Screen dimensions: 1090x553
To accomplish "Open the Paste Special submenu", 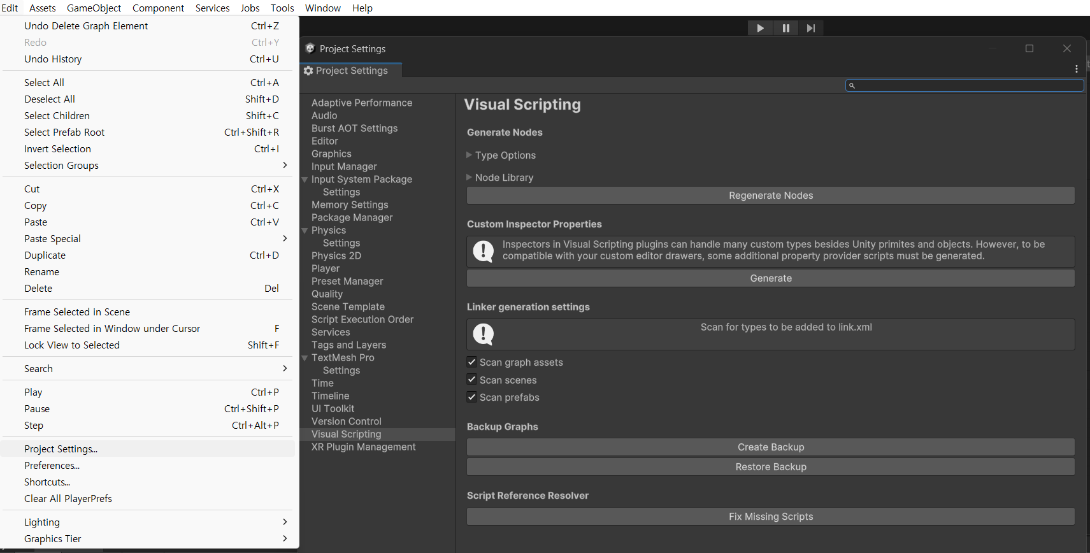I will 149,238.
